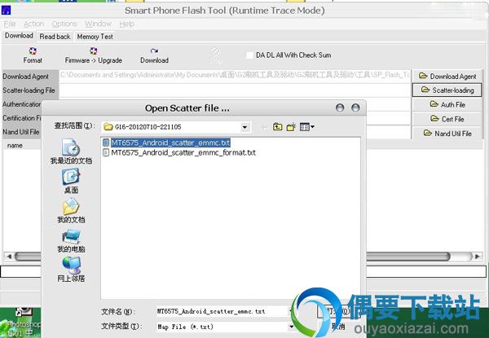This screenshot has height=338, width=489.
Task: Open the Options menu
Action: click(64, 24)
